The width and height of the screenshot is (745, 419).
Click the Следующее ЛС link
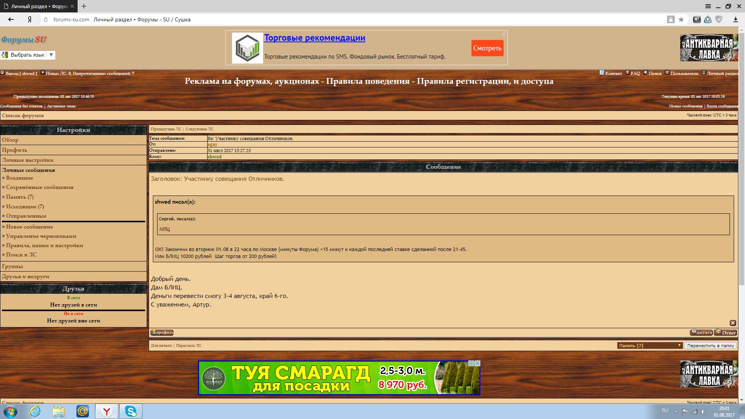coord(199,129)
